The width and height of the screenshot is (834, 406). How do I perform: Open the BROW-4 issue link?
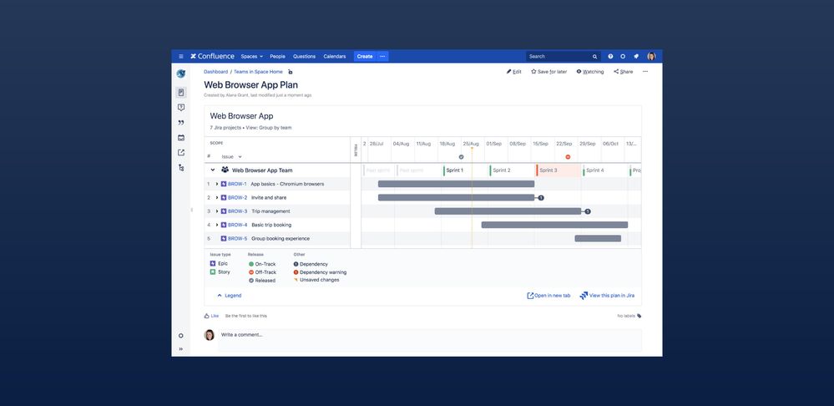(x=238, y=225)
